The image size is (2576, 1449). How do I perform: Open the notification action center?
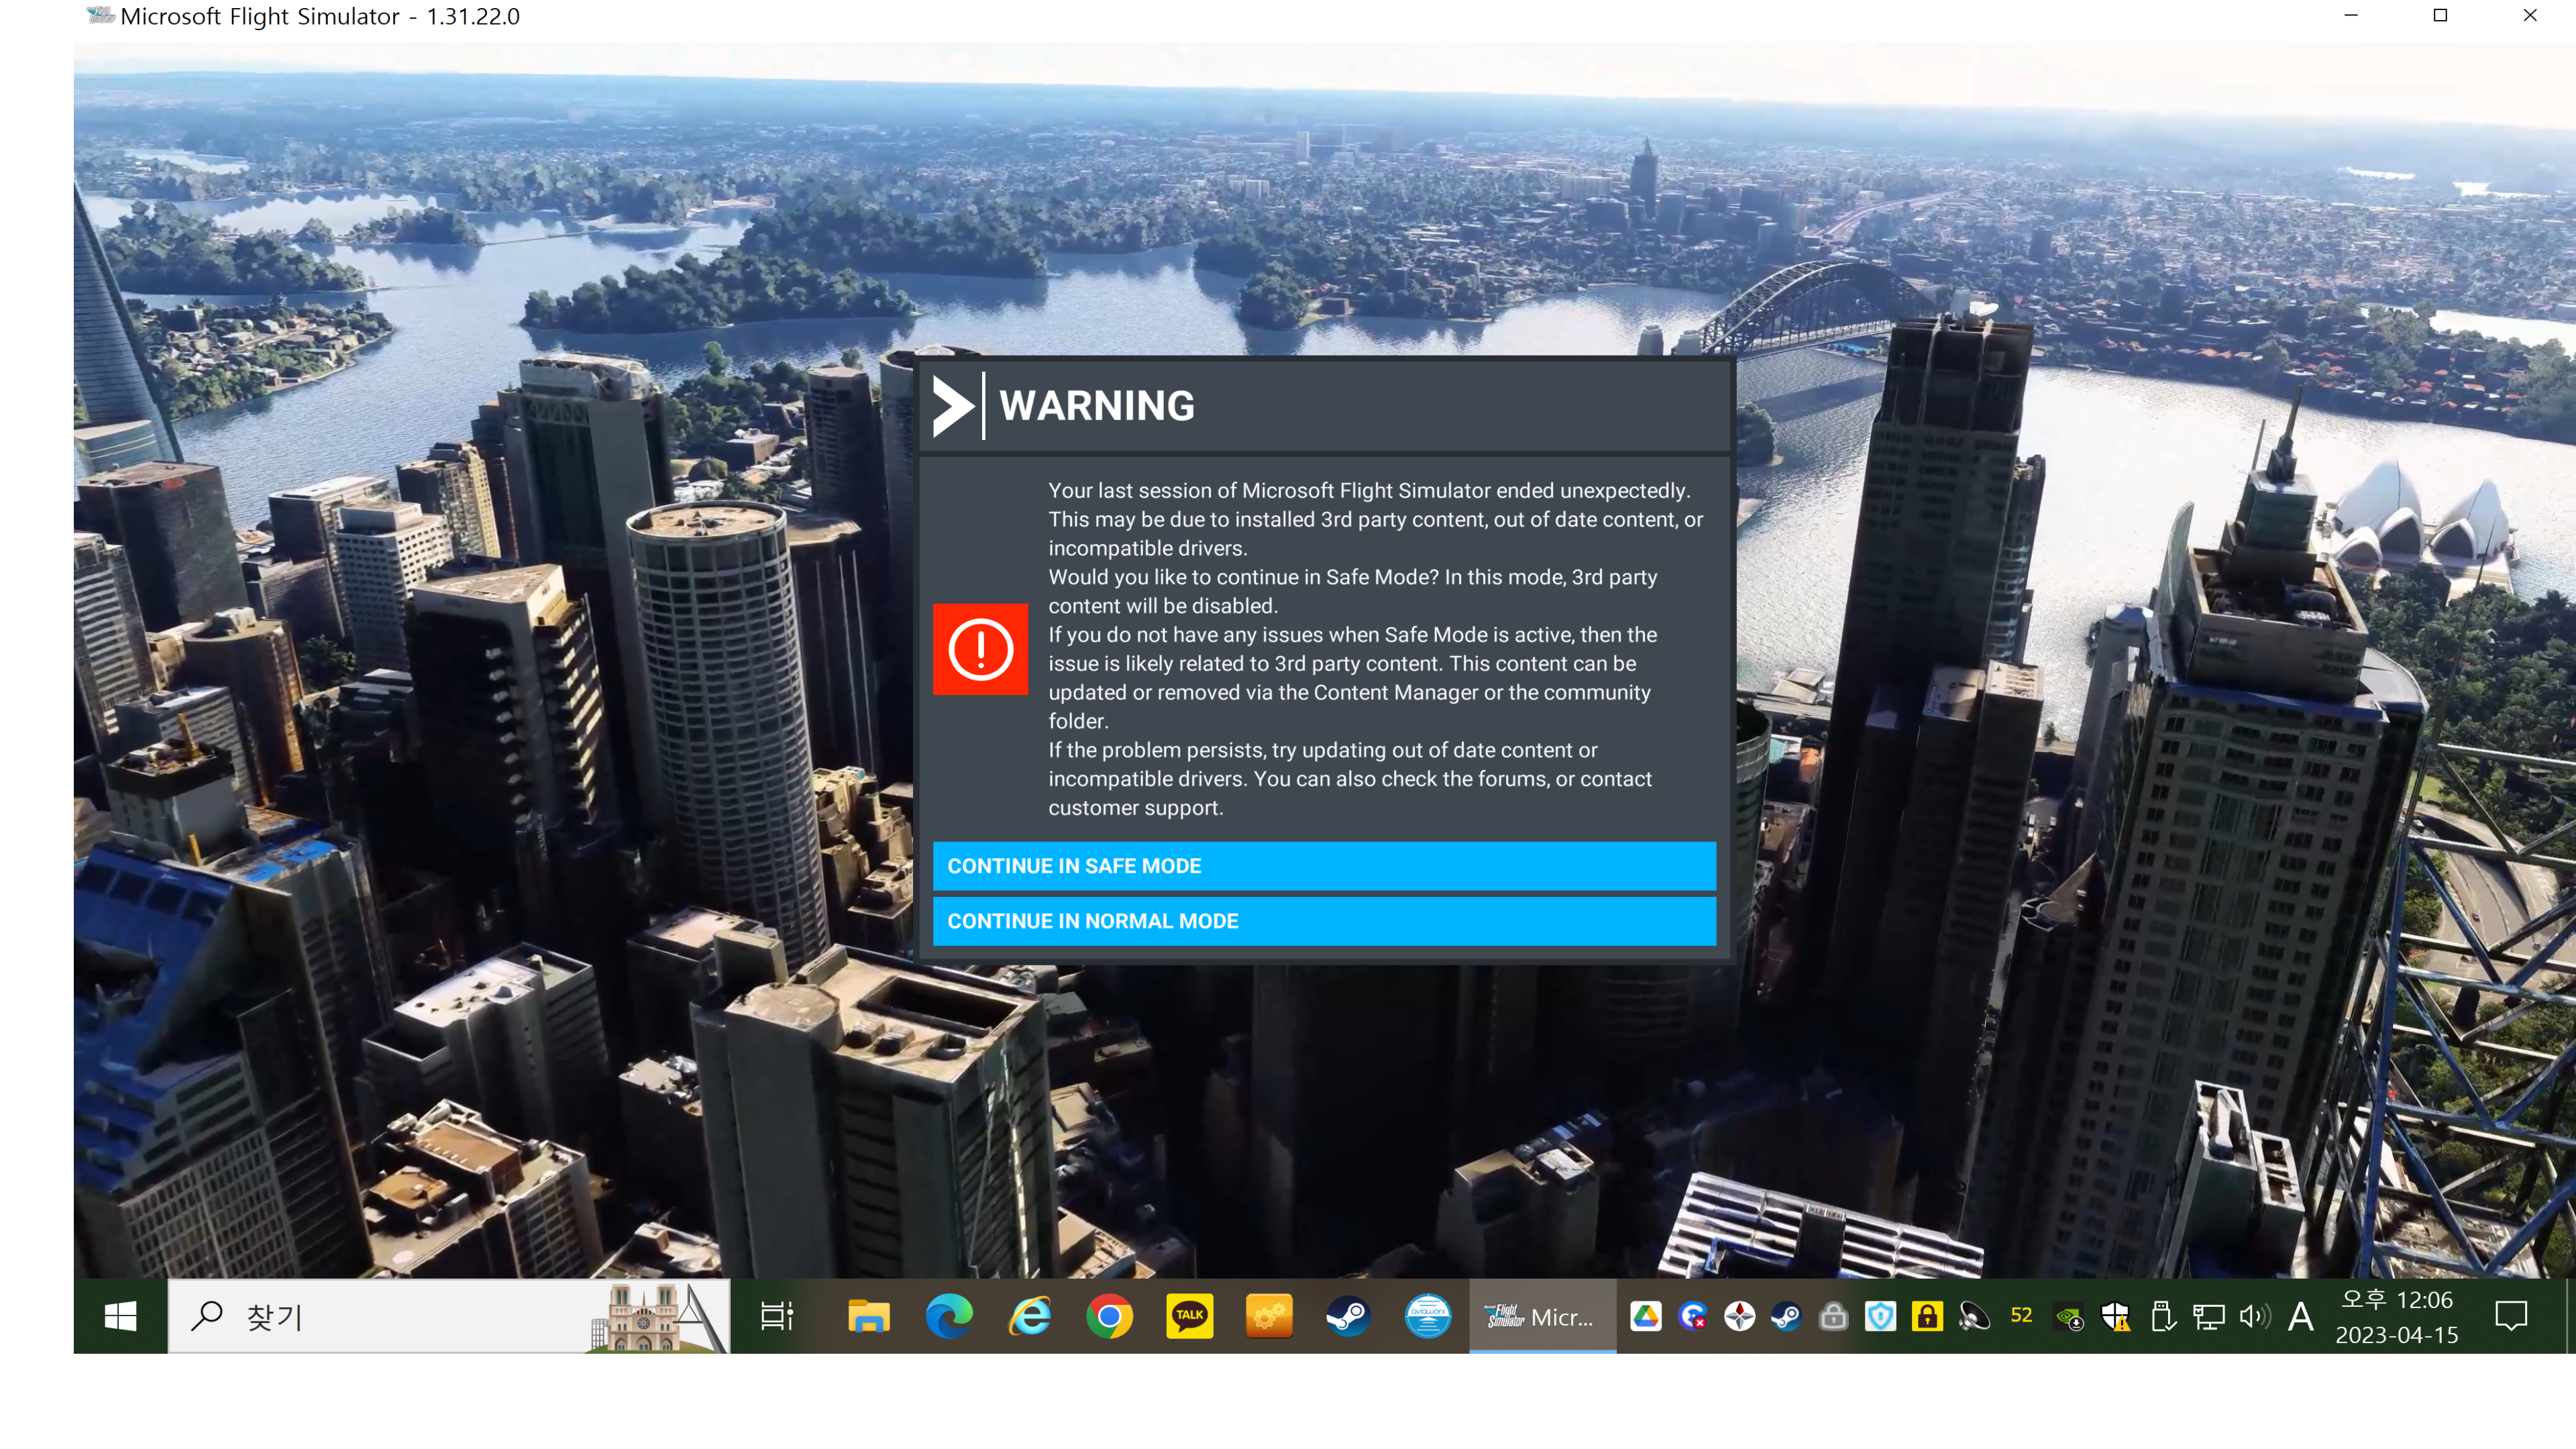2511,1316
